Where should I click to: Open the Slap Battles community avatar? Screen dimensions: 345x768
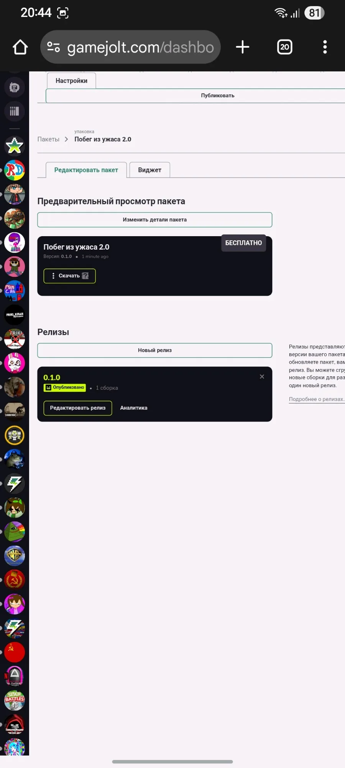click(x=14, y=700)
